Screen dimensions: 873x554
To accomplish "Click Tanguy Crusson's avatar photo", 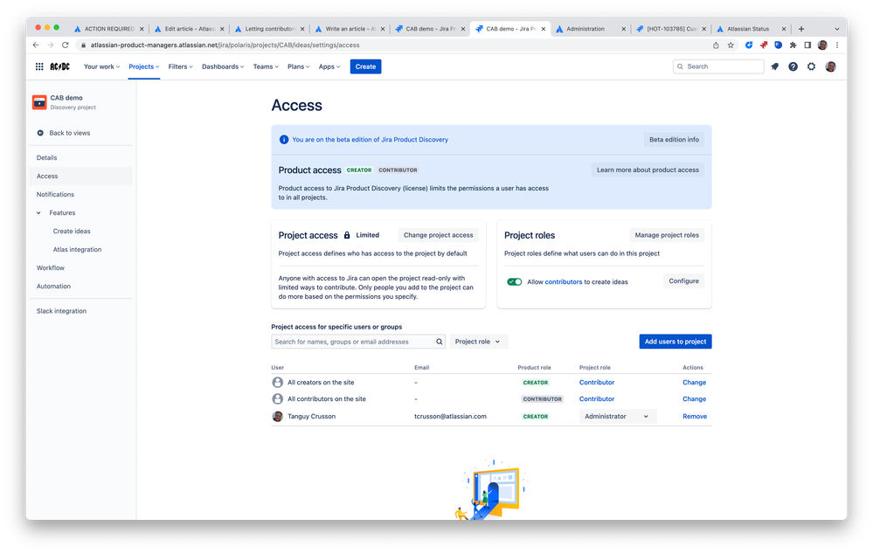I will point(277,417).
